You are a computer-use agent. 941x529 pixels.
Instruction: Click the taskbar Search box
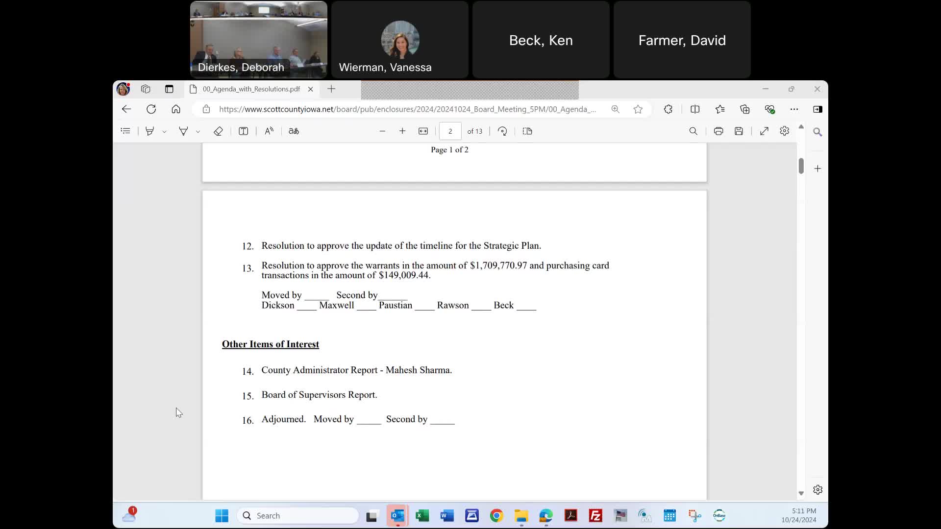[297, 515]
